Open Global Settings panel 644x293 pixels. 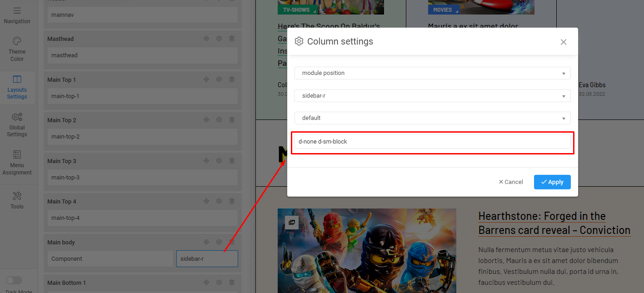click(17, 124)
